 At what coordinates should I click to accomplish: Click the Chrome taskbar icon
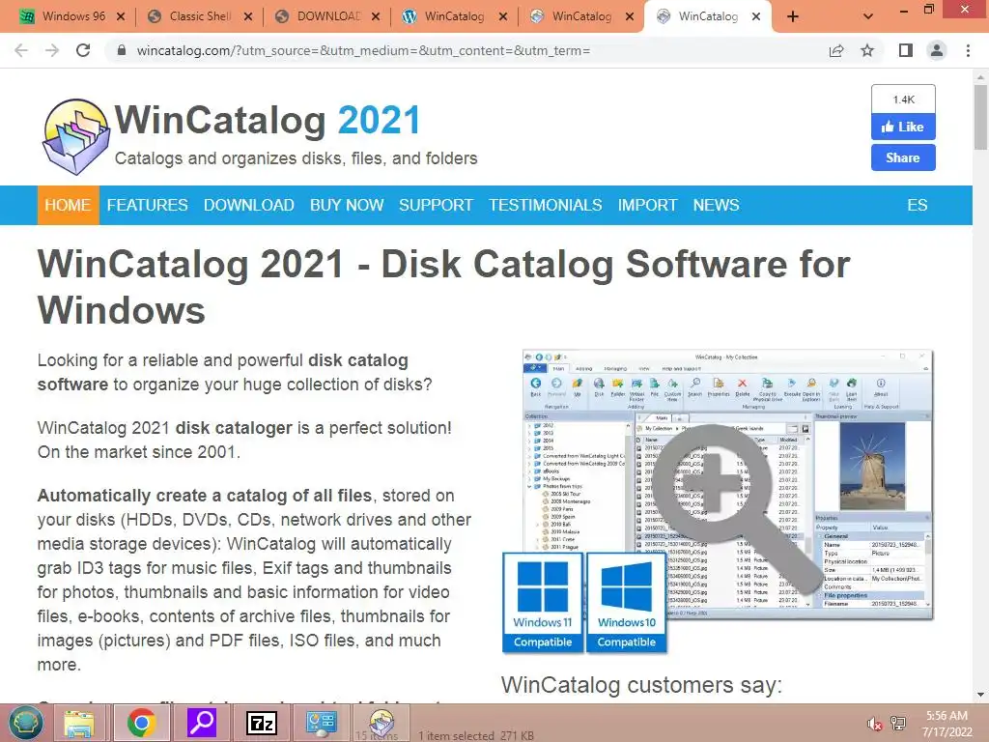(x=141, y=723)
